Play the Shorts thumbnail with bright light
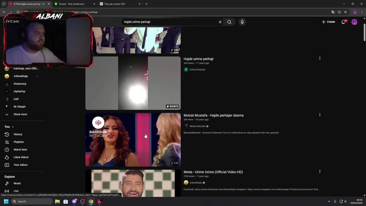The height and width of the screenshot is (206, 366). (x=133, y=83)
